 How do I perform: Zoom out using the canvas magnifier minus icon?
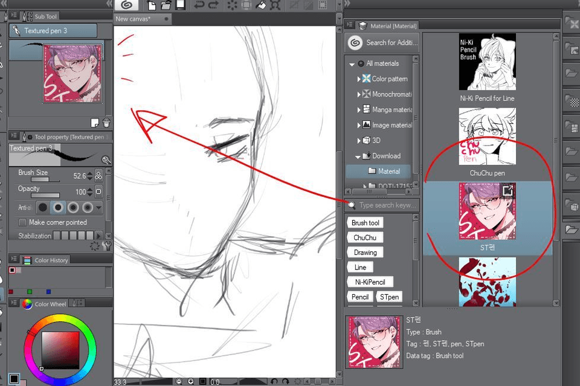point(179,381)
